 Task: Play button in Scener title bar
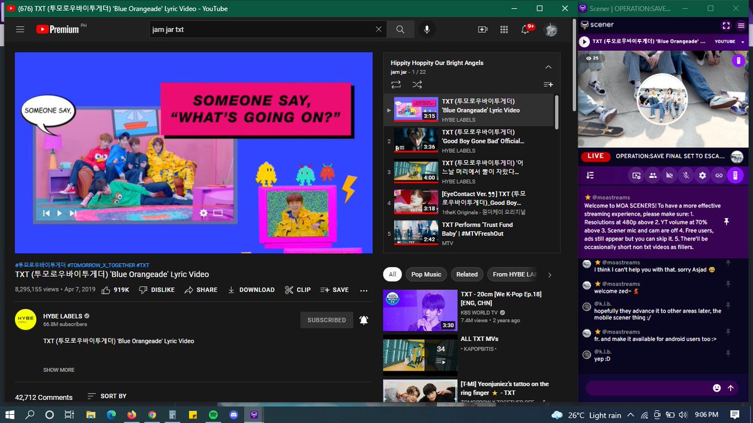coord(584,41)
